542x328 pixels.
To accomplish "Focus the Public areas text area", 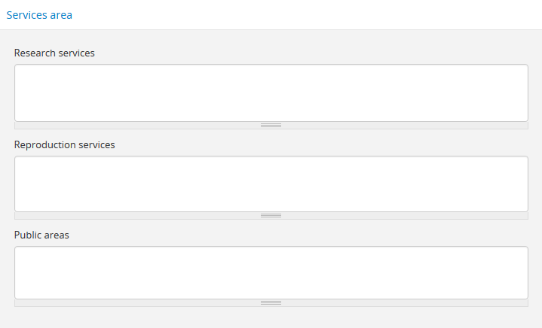I will [271, 272].
